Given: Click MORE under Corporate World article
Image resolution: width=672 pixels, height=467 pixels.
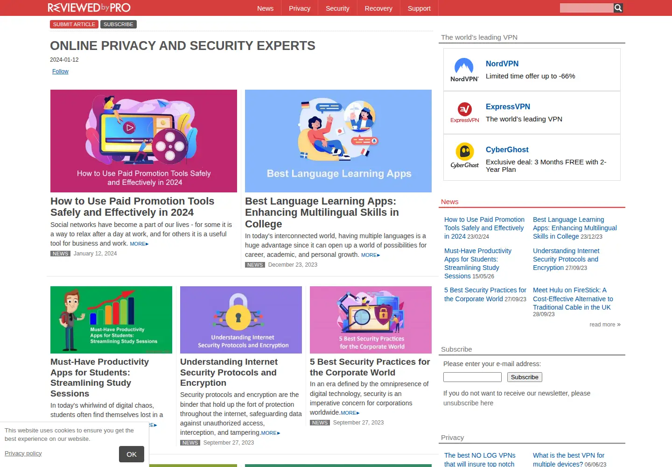Looking at the screenshot, I should click(350, 413).
